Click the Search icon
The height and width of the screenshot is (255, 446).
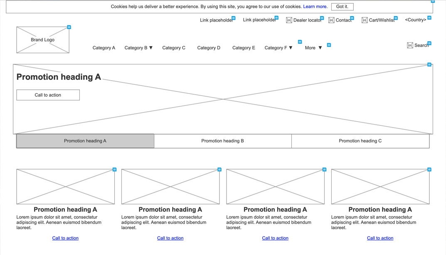tap(410, 45)
